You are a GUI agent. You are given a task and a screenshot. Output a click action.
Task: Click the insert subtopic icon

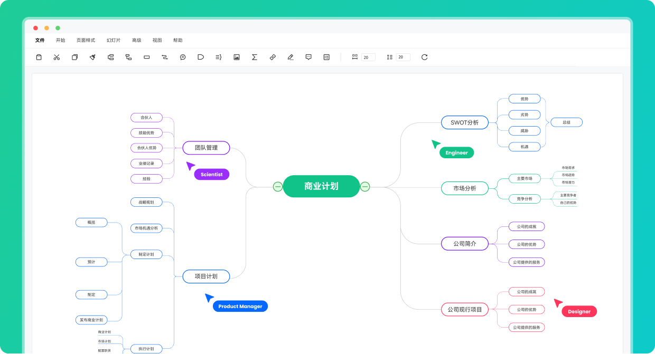(128, 57)
